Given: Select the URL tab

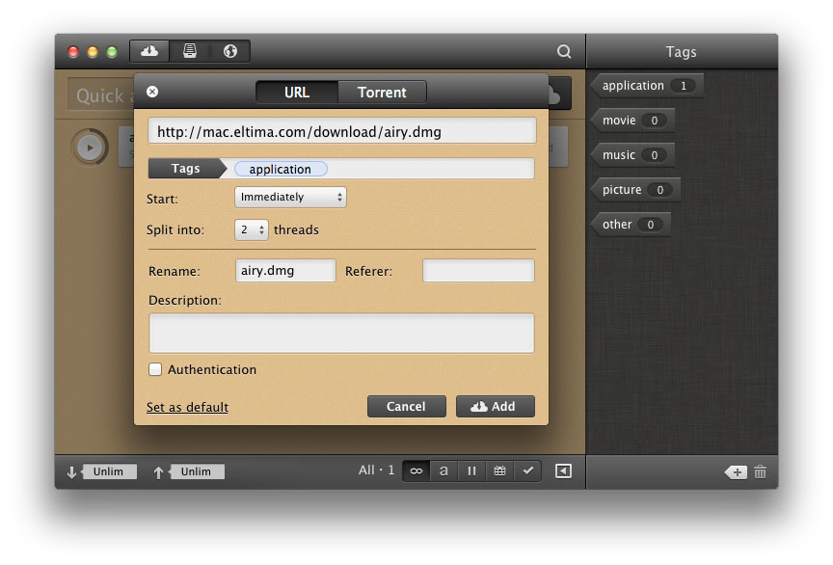Looking at the screenshot, I should (297, 93).
